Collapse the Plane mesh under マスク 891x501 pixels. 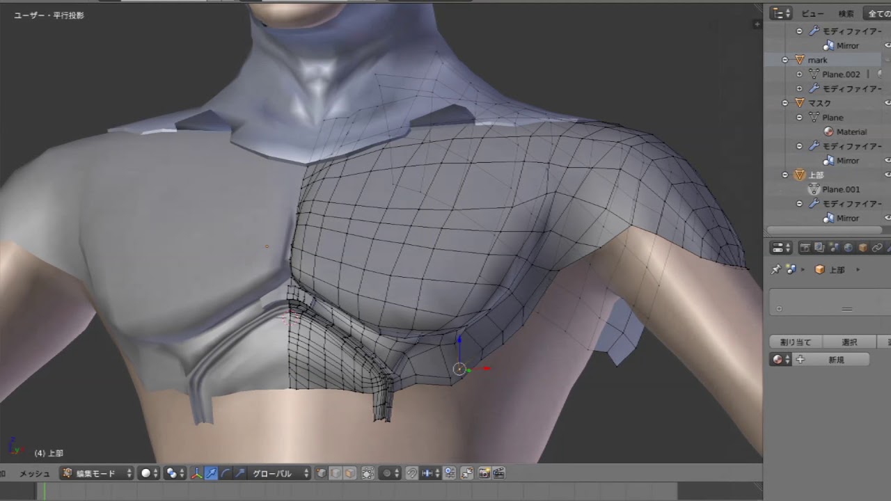point(799,118)
